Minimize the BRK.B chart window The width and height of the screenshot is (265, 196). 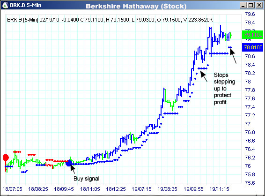[243, 5]
